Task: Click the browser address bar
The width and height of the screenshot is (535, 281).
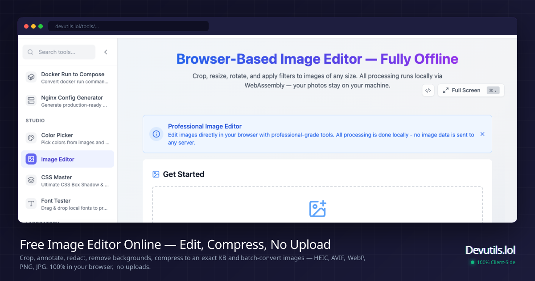Action: 128,26
